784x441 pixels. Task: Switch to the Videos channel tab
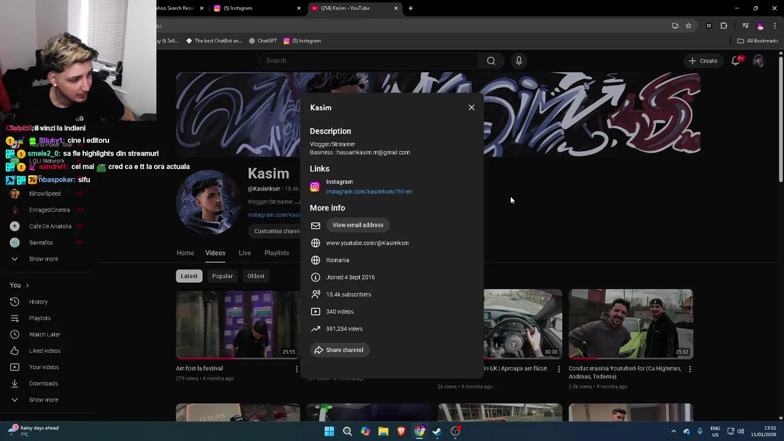[215, 253]
